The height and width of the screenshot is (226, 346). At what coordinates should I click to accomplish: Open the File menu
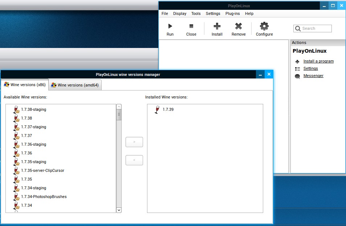pyautogui.click(x=165, y=13)
